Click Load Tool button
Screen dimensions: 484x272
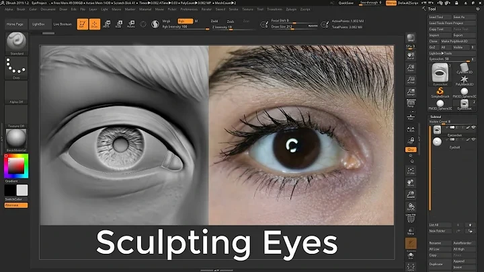pyautogui.click(x=440, y=17)
